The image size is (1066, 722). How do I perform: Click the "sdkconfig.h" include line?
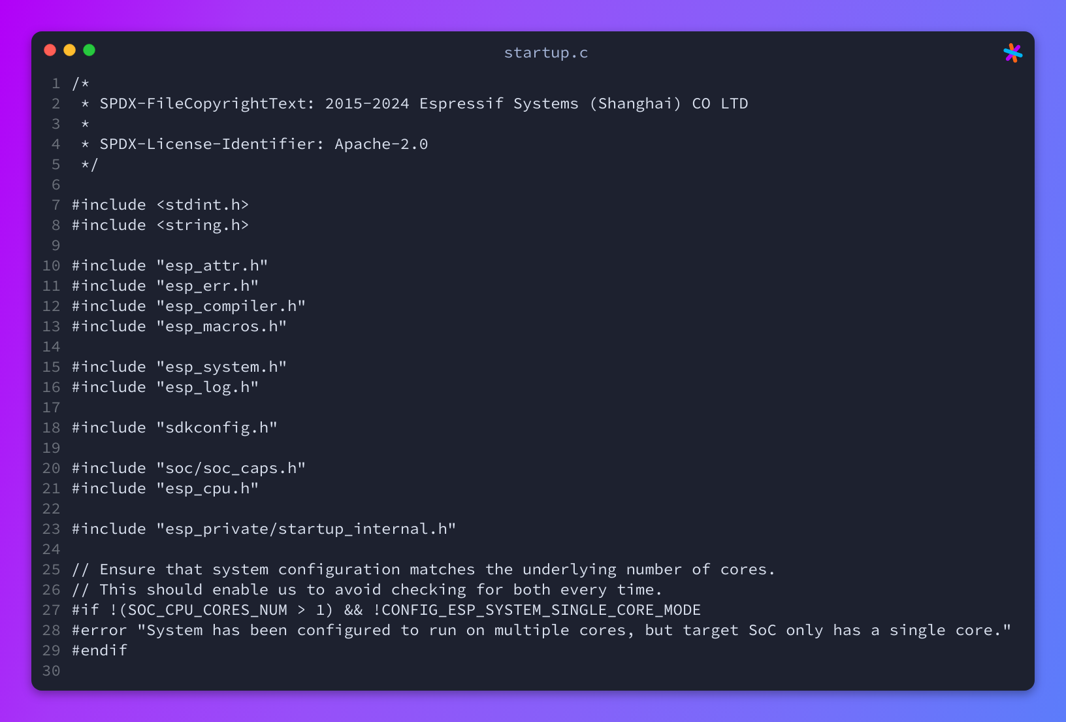174,428
